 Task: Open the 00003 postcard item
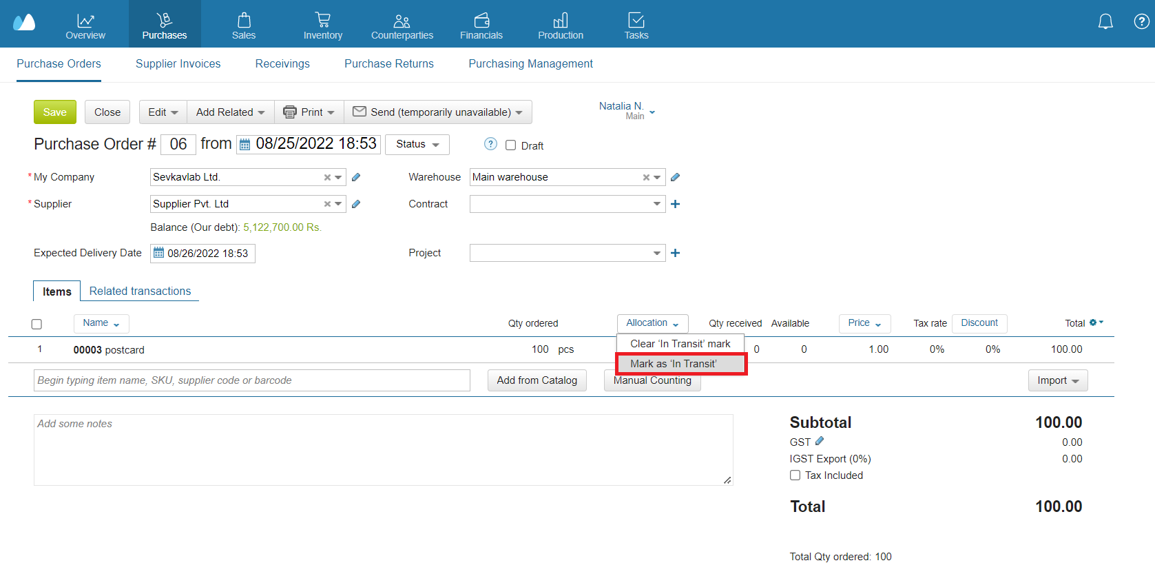pos(109,350)
